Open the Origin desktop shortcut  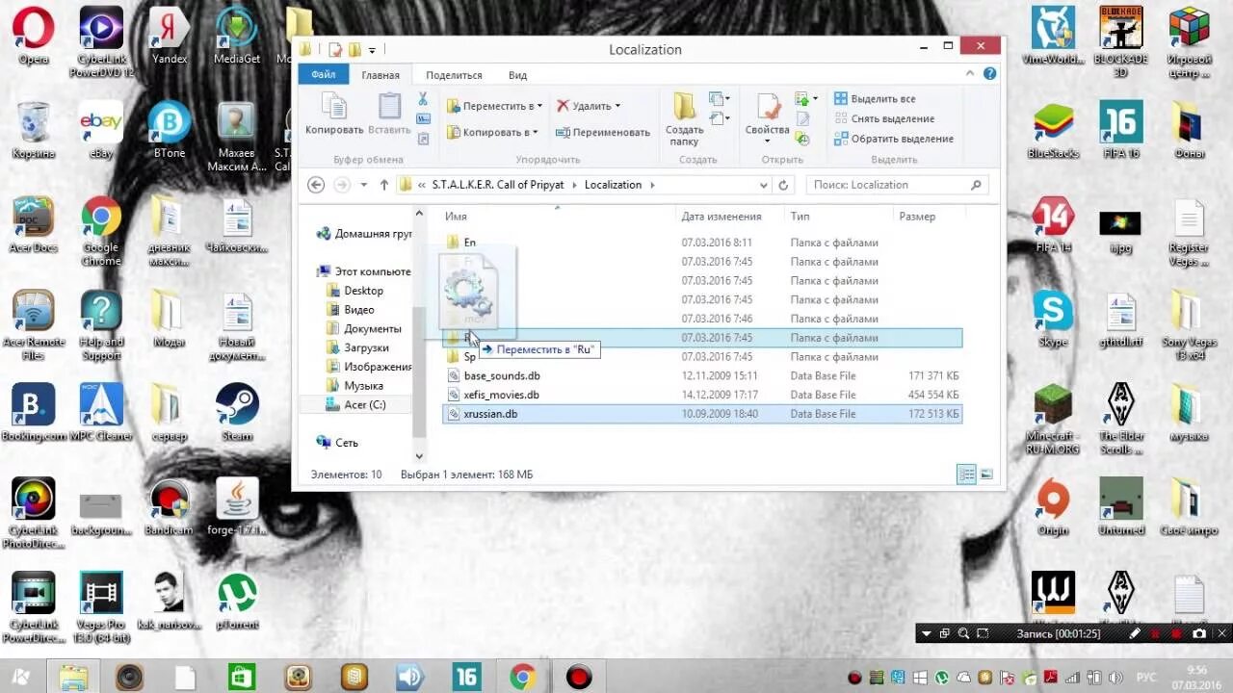point(1053,506)
